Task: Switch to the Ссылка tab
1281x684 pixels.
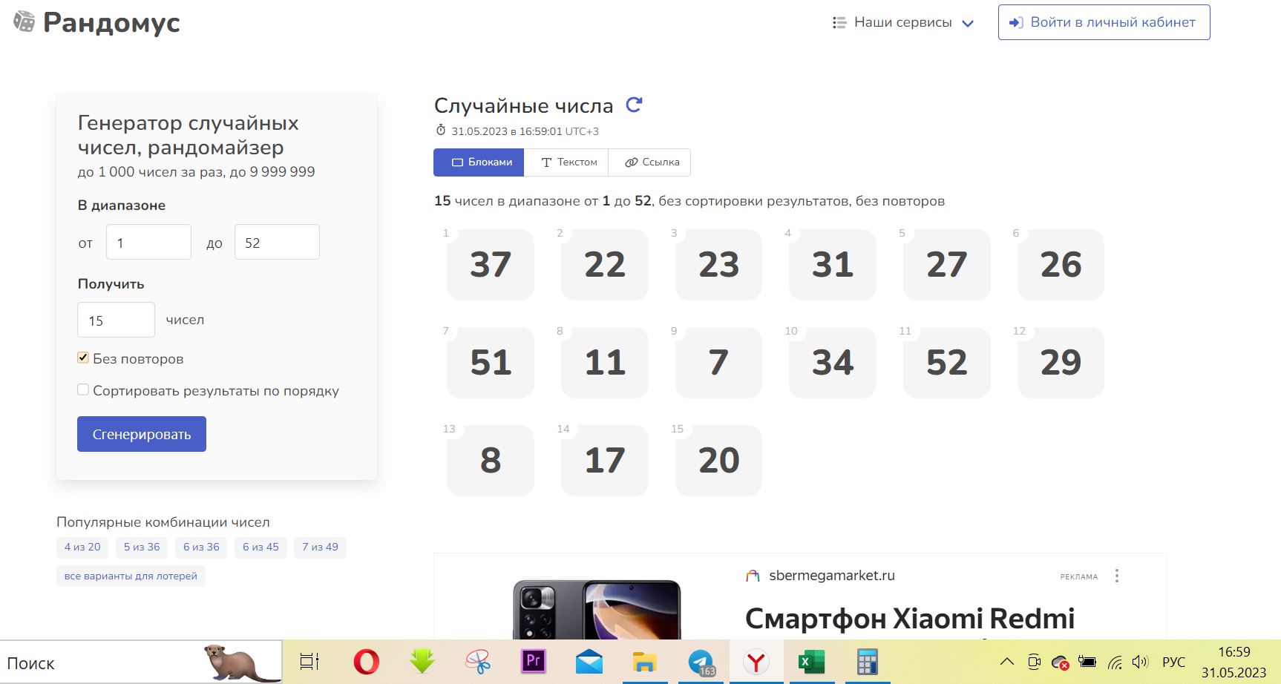Action: pos(649,162)
